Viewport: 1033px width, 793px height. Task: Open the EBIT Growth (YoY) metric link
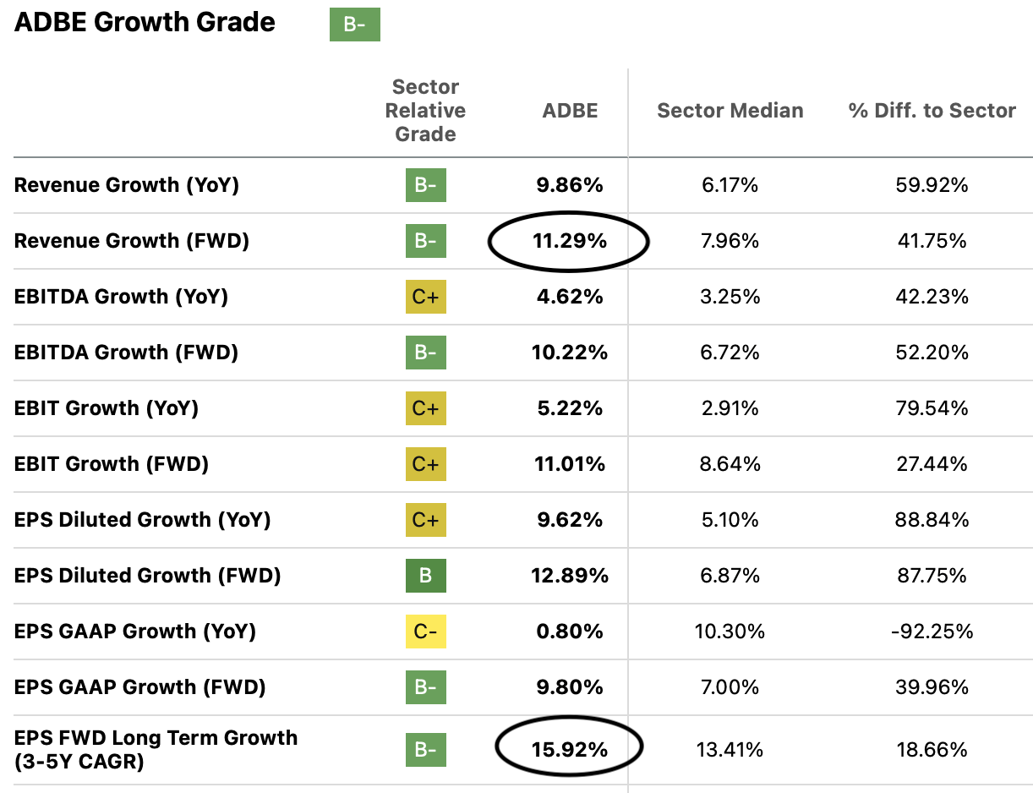(107, 408)
